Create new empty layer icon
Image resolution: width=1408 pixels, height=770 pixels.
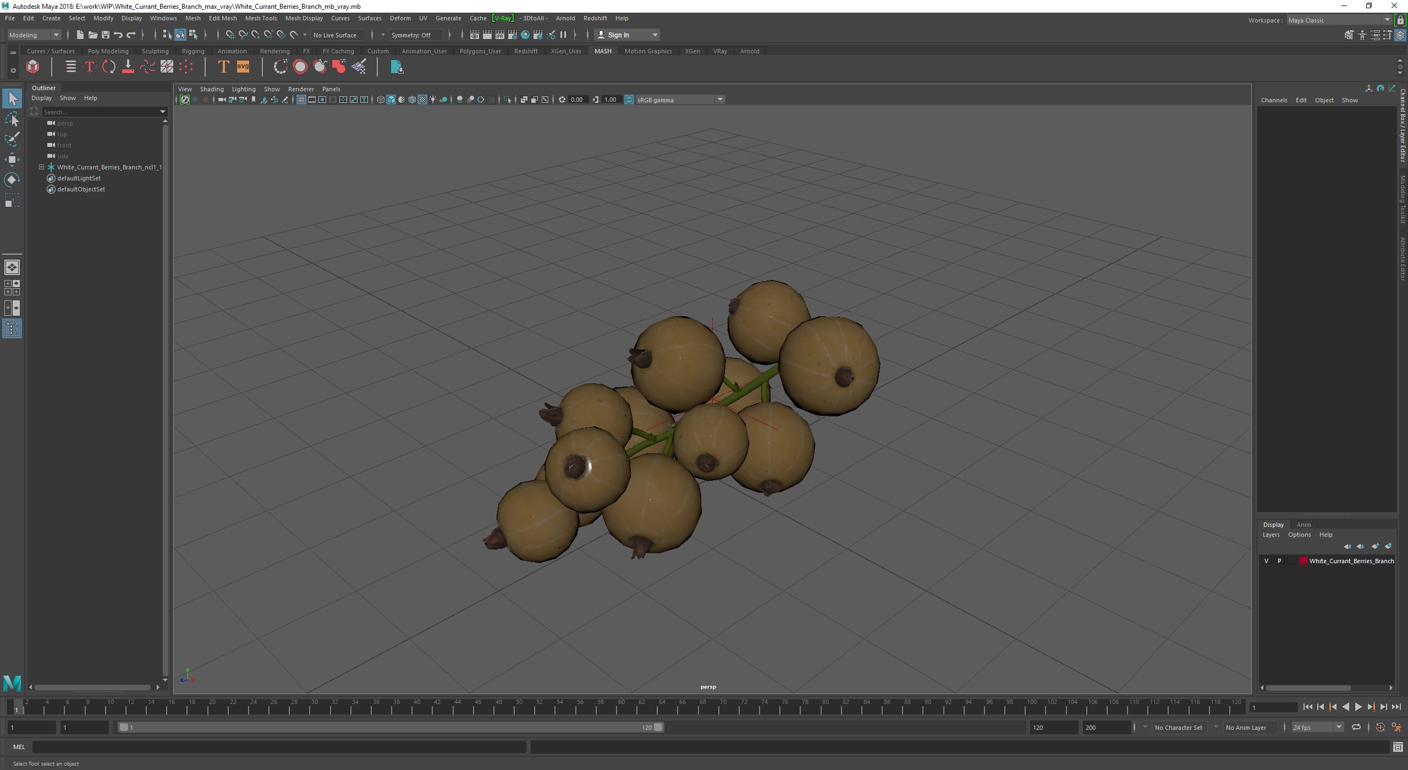[1375, 546]
